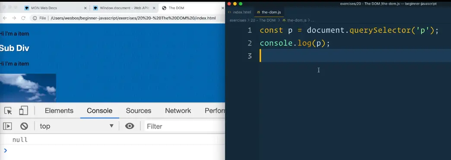Click console.log on line 2
The width and height of the screenshot is (451, 160).
(285, 44)
